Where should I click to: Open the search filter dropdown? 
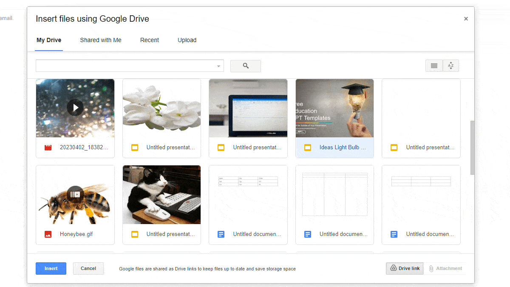tap(127, 65)
